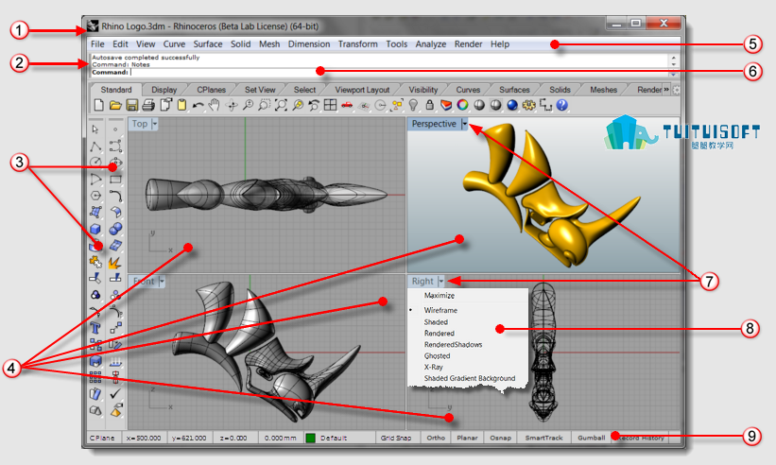Select the Text tool in left sidebar

point(95,327)
